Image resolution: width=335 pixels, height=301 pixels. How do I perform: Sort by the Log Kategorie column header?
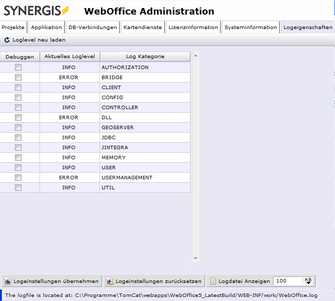coord(145,57)
